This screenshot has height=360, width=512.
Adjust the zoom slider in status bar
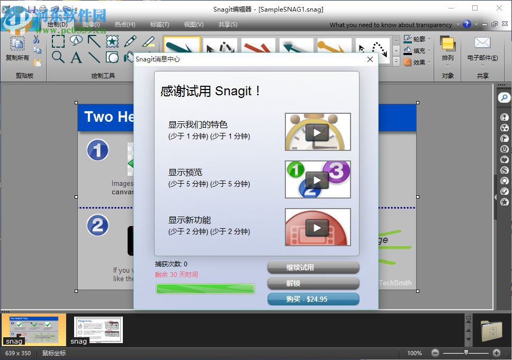[466, 353]
